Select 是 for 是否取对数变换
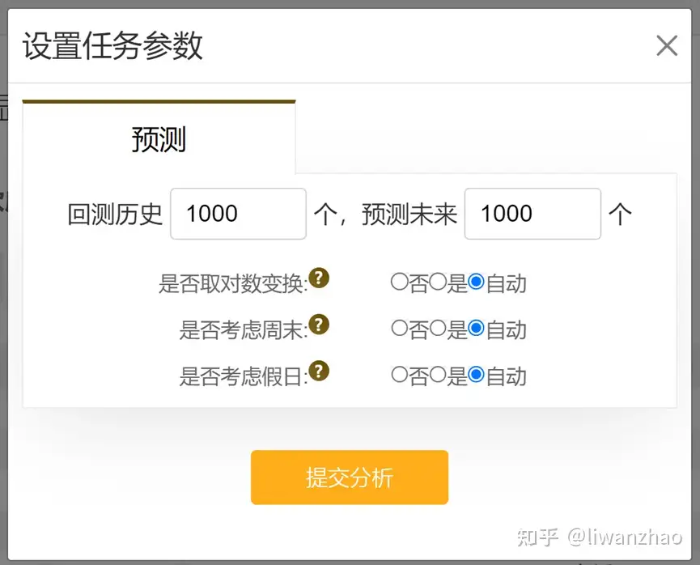This screenshot has height=565, width=700. [438, 282]
